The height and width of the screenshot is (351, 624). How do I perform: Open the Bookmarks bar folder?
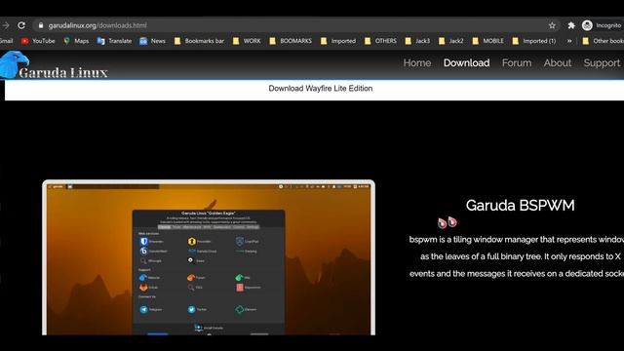click(199, 41)
